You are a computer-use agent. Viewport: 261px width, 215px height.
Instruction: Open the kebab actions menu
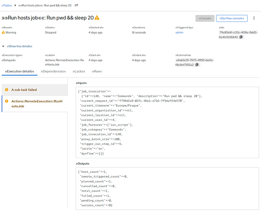point(254,18)
